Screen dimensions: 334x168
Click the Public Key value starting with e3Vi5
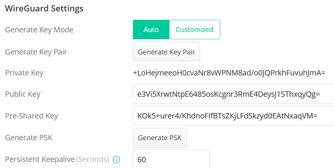(229, 94)
